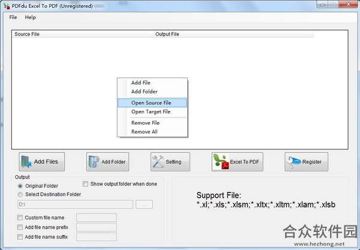360x250 pixels.
Task: Click the PDFdu app icon in title bar
Action: (x=7, y=6)
